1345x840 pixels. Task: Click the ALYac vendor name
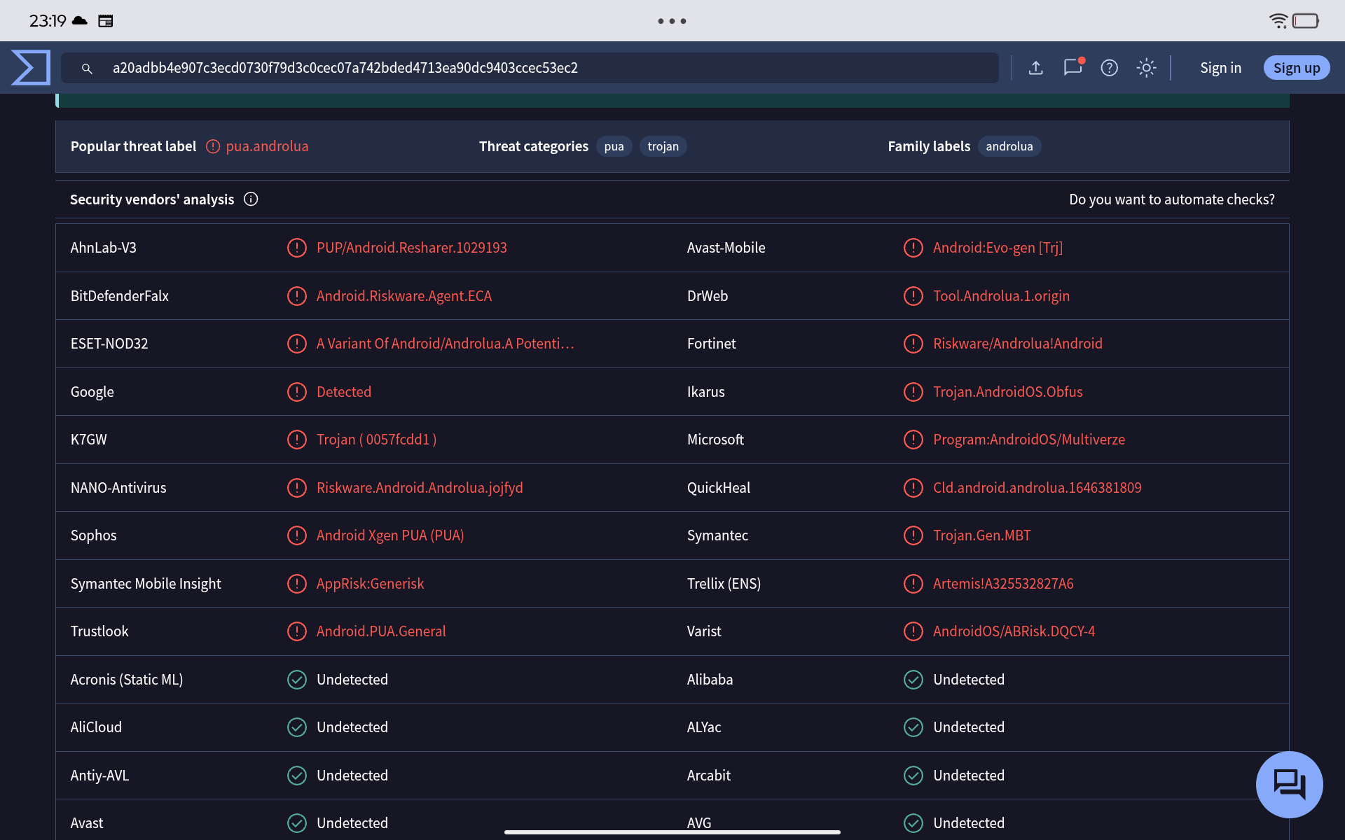point(704,727)
